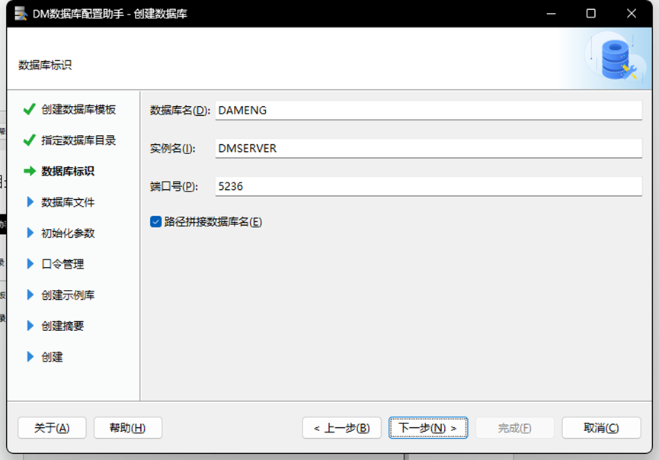659x460 pixels.
Task: Maximize the DM configuration window
Action: 591,14
